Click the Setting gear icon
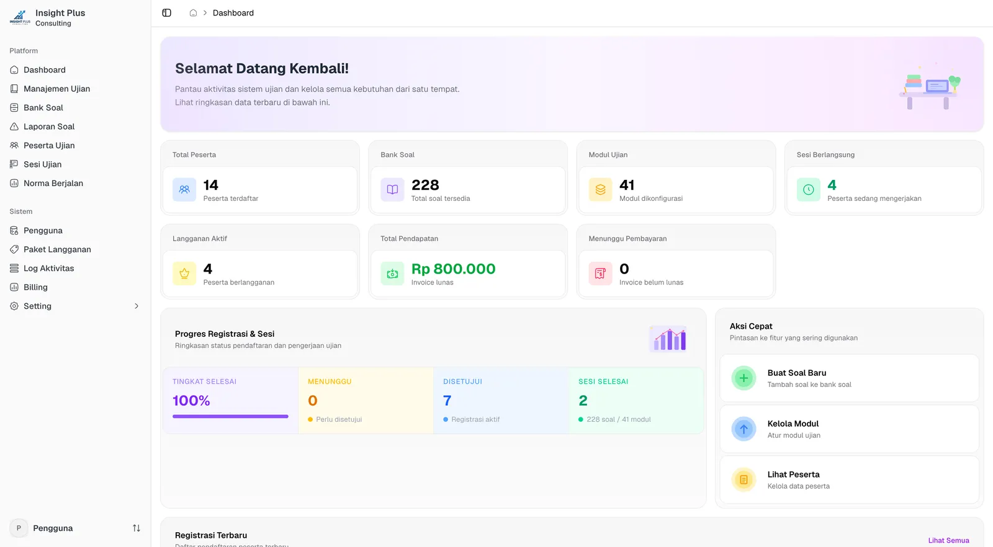This screenshot has height=547, width=993. [14, 306]
